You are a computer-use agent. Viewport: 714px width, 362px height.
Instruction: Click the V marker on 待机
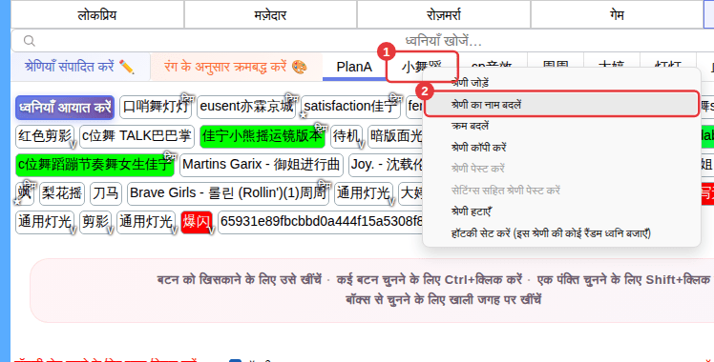pyautogui.click(x=361, y=144)
